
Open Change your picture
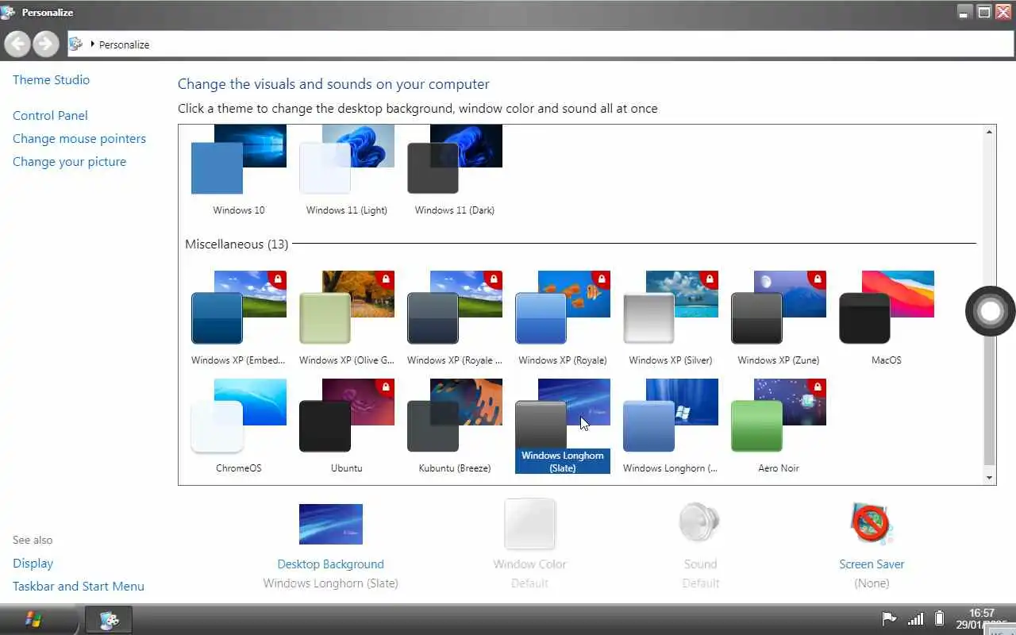69,161
